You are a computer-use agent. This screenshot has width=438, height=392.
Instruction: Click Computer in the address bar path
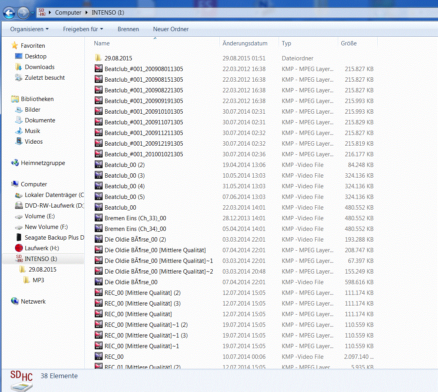click(68, 13)
